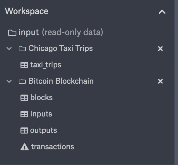Image resolution: width=178 pixels, height=165 pixels.
Task: Select the blocks table entry
Action: tap(41, 98)
